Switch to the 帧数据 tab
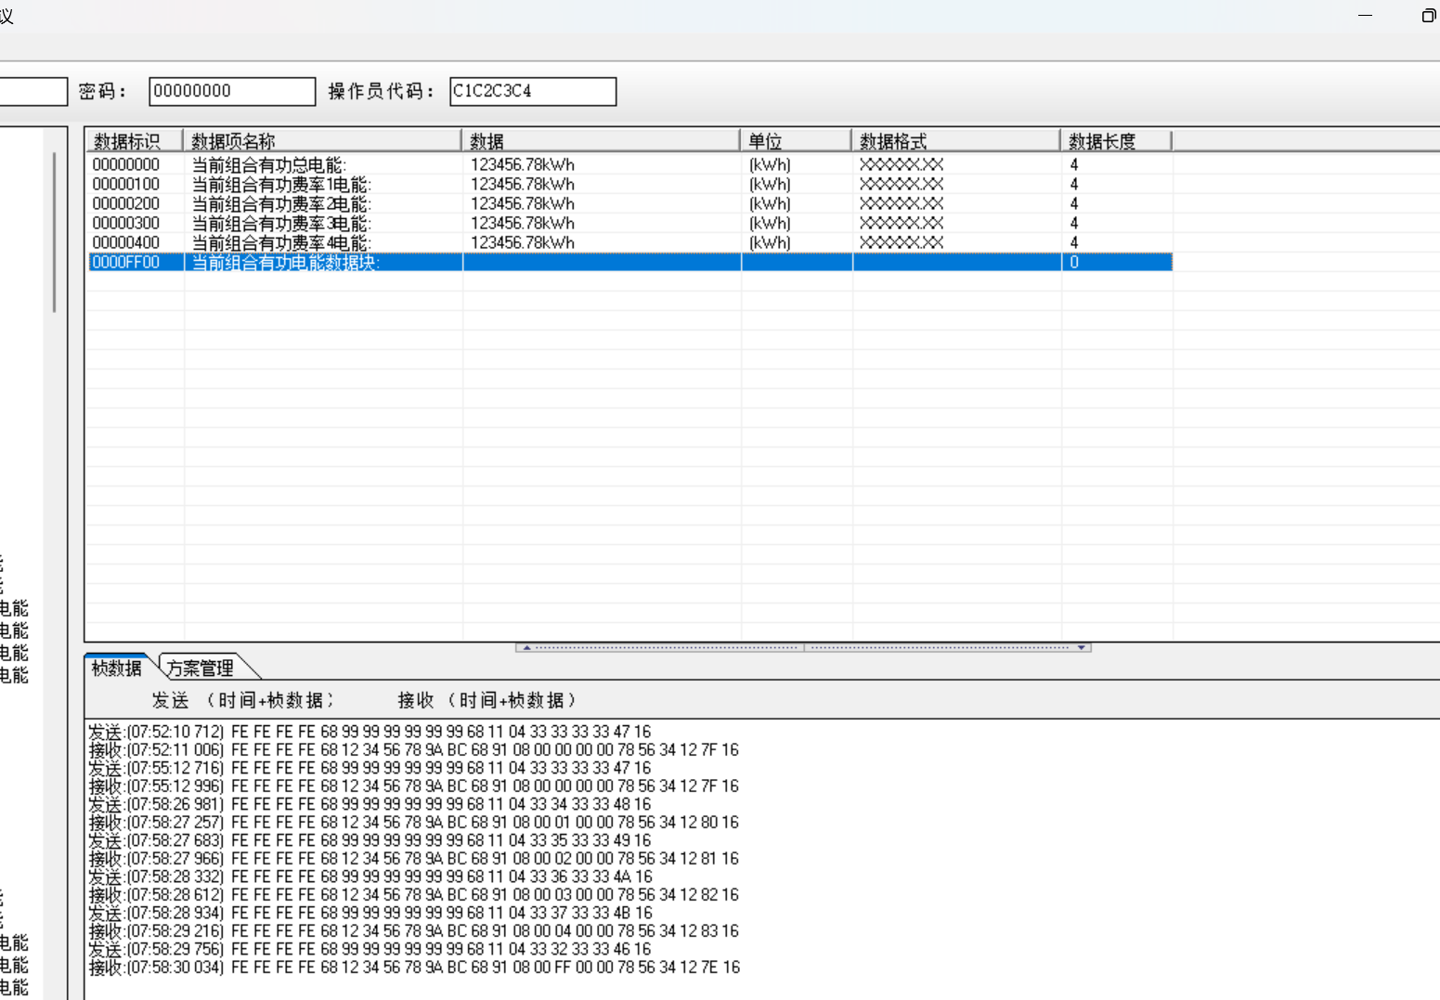The image size is (1440, 1000). [117, 668]
